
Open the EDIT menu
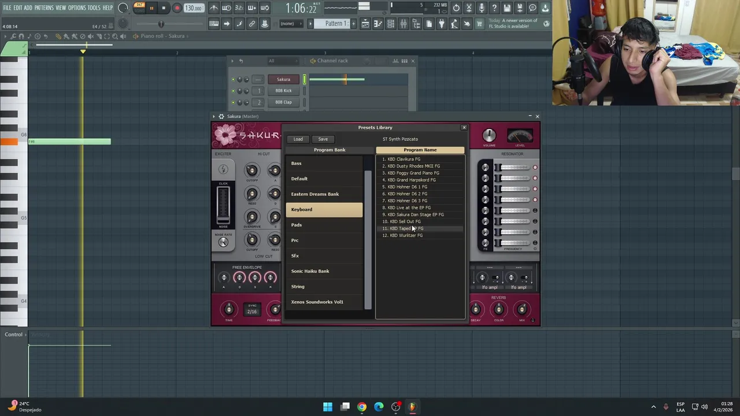tap(18, 8)
